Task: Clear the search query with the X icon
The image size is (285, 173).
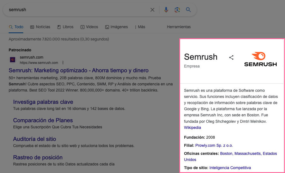Action: coord(152,9)
